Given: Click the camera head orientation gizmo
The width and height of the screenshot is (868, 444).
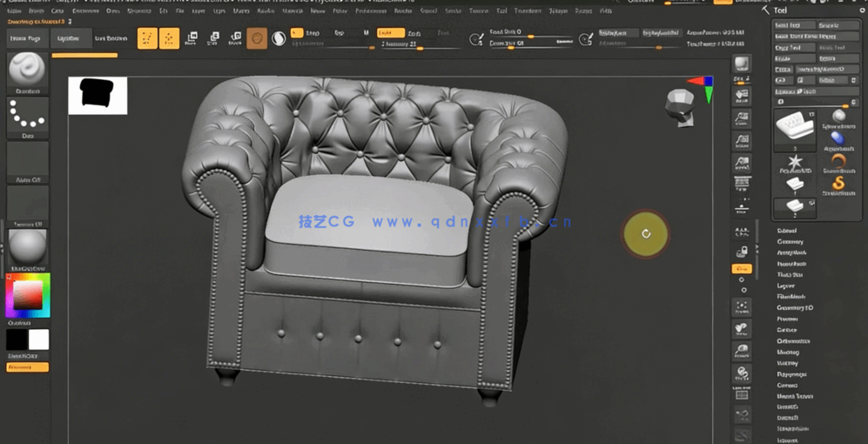Looking at the screenshot, I should [x=680, y=108].
